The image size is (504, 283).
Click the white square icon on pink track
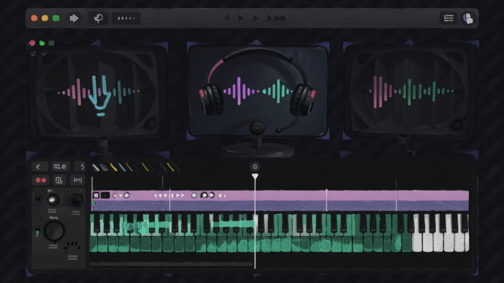(x=96, y=195)
